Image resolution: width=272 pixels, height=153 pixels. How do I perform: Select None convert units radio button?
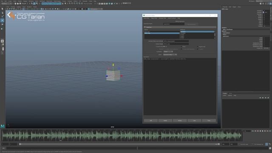(181, 46)
